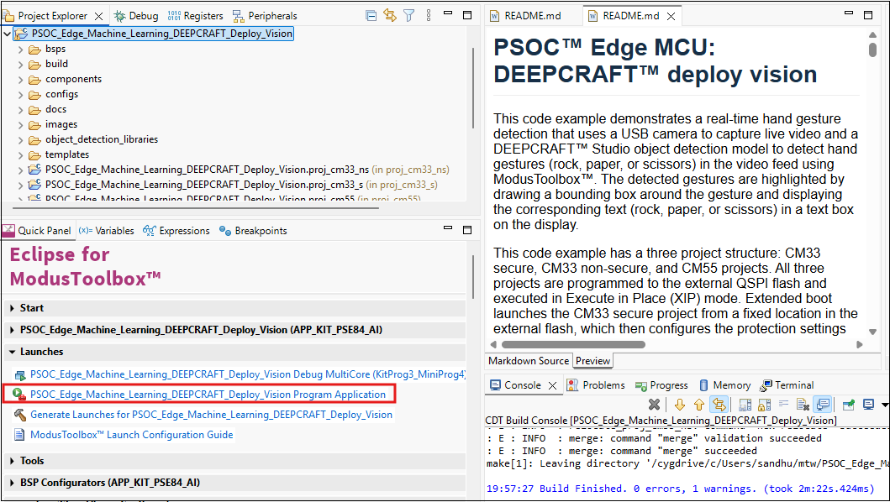
Task: Click the previous error up-arrow in Console
Action: click(x=698, y=405)
